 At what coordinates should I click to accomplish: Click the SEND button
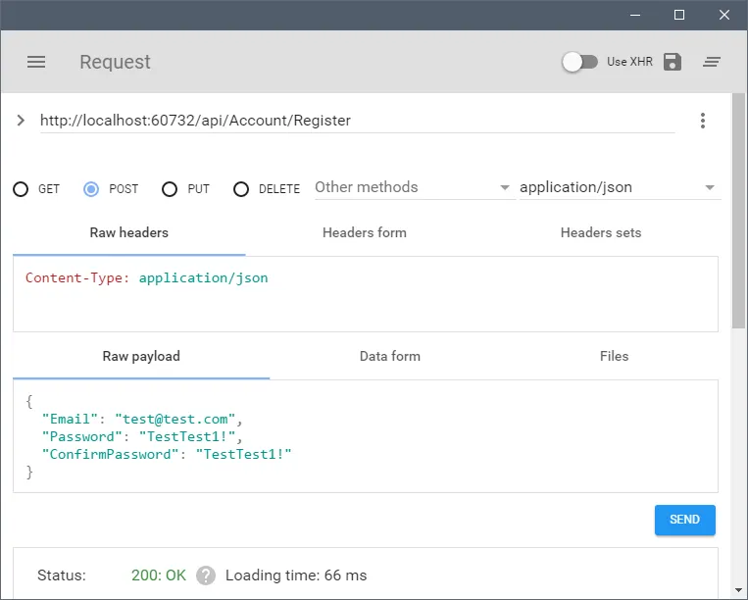click(x=684, y=520)
